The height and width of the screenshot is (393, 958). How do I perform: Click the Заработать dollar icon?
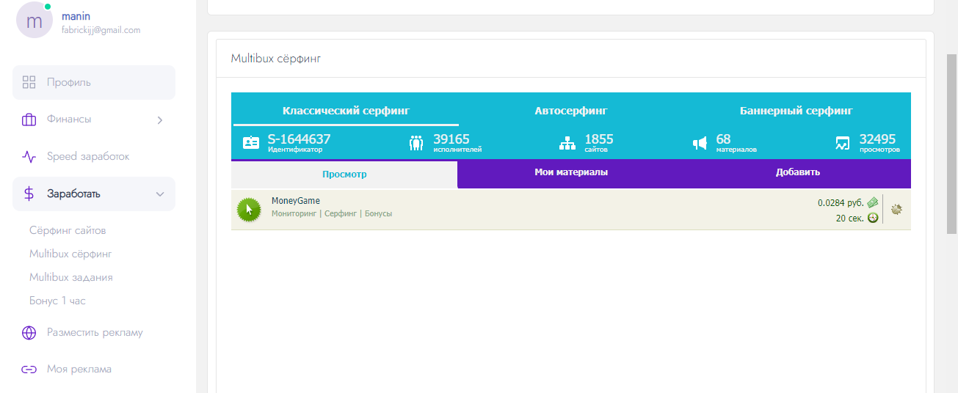tap(29, 194)
